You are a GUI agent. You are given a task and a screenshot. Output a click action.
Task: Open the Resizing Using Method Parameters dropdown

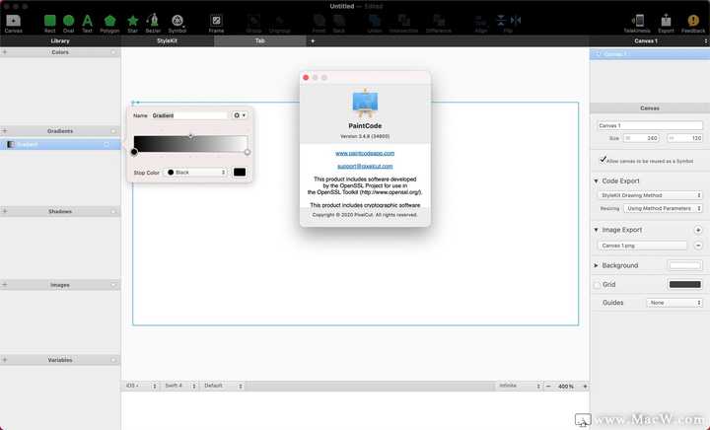point(663,208)
